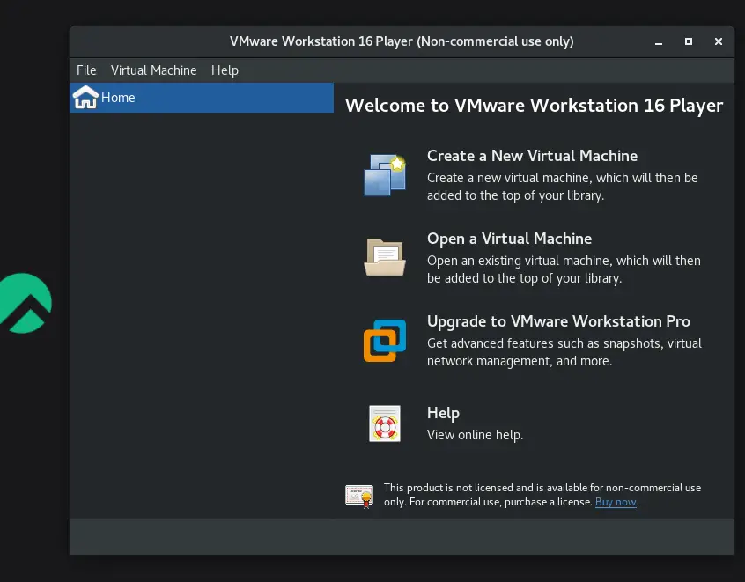The width and height of the screenshot is (745, 582).
Task: Click the Create a New Virtual Machine icon
Action: click(384, 174)
